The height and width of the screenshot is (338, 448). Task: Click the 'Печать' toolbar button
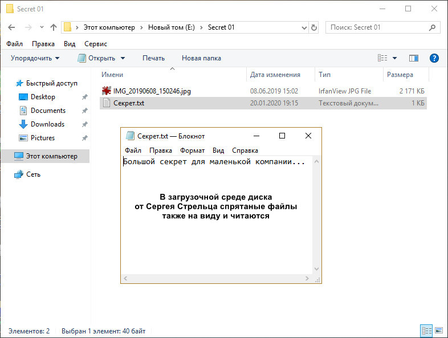pyautogui.click(x=154, y=58)
